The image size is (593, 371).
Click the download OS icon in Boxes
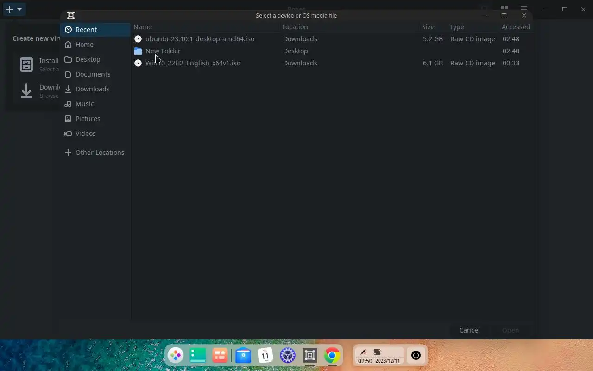(26, 91)
